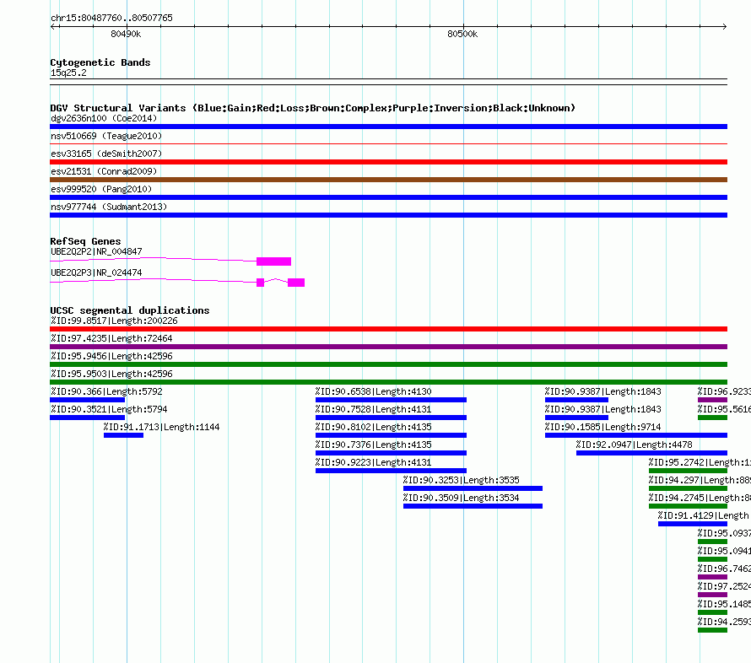
Task: Click the %ID:90.3521|Length:5794 duplication label
Action: (x=109, y=409)
